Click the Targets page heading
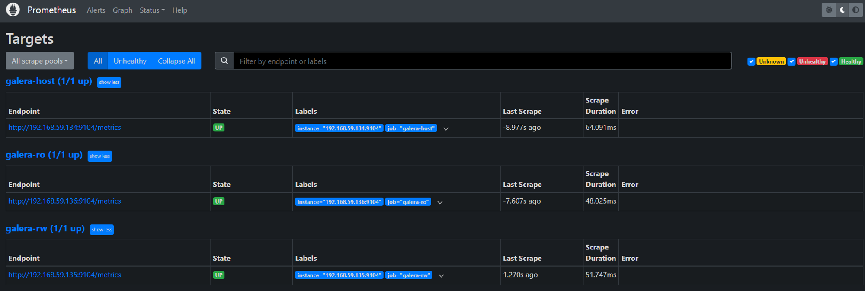865x291 pixels. 29,39
